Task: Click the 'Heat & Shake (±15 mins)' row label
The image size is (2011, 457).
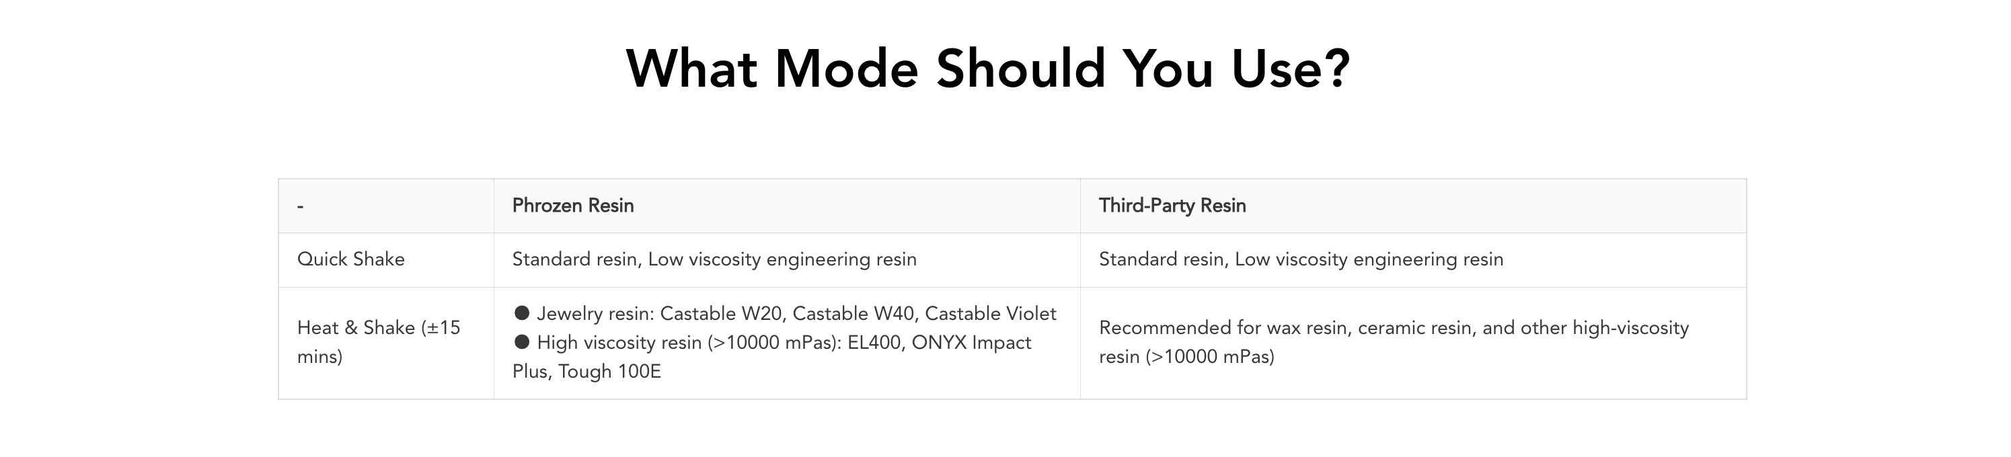Action: click(379, 342)
